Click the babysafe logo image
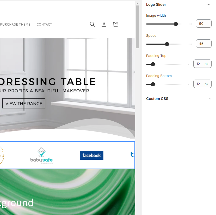216x215 pixels. tap(42, 156)
